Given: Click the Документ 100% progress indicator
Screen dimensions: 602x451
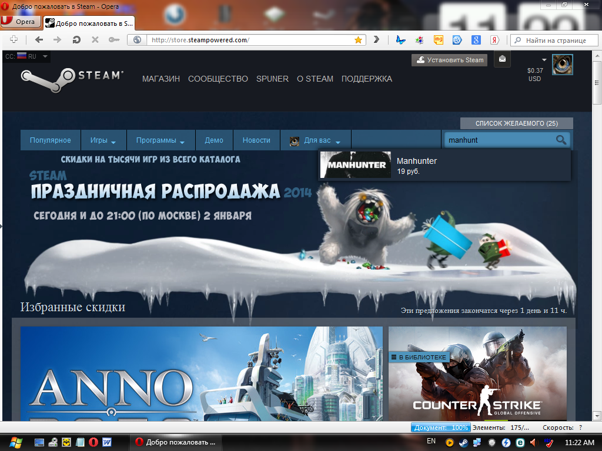Looking at the screenshot, I should click(441, 428).
